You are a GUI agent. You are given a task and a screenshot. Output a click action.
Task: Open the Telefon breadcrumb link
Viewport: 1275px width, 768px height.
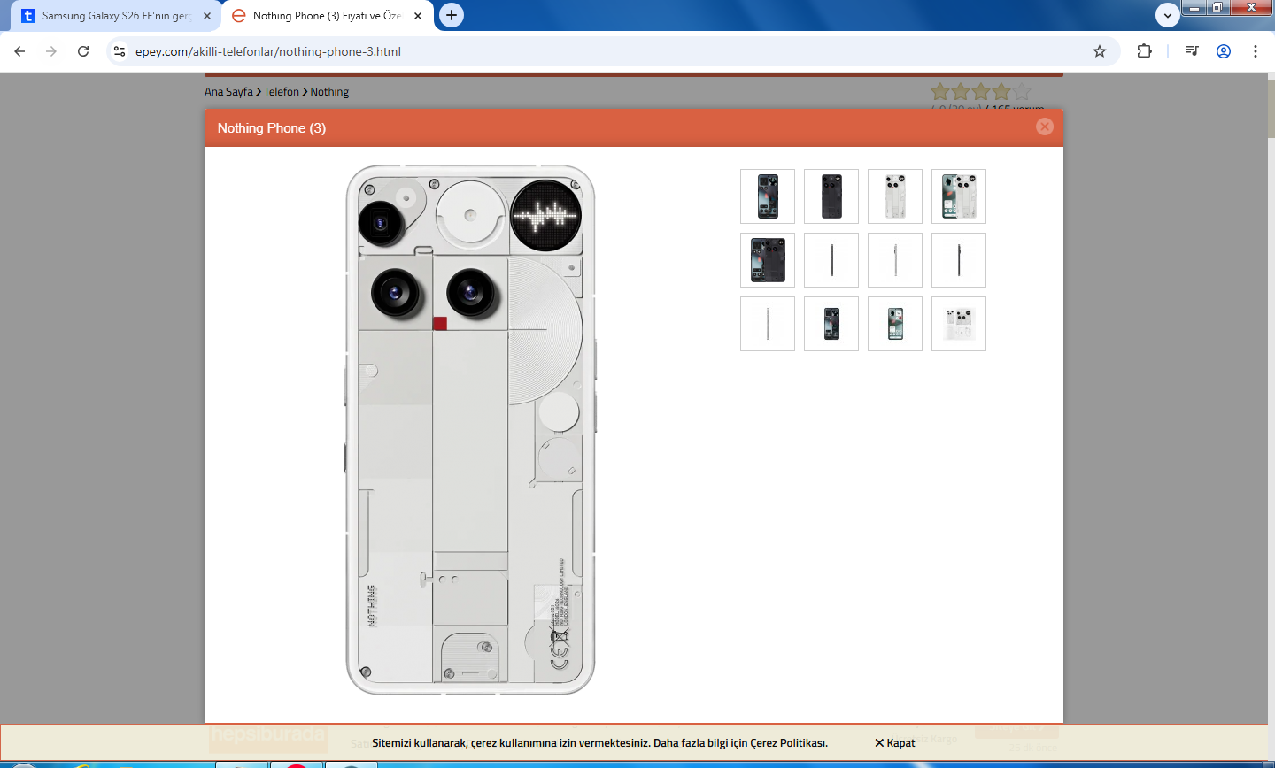pos(282,92)
